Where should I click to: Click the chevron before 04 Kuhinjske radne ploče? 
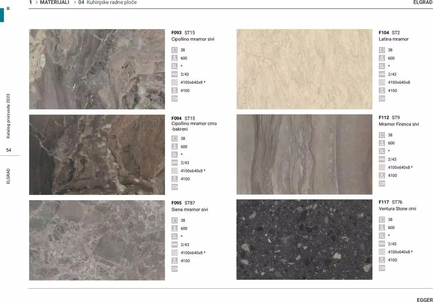pyautogui.click(x=75, y=3)
